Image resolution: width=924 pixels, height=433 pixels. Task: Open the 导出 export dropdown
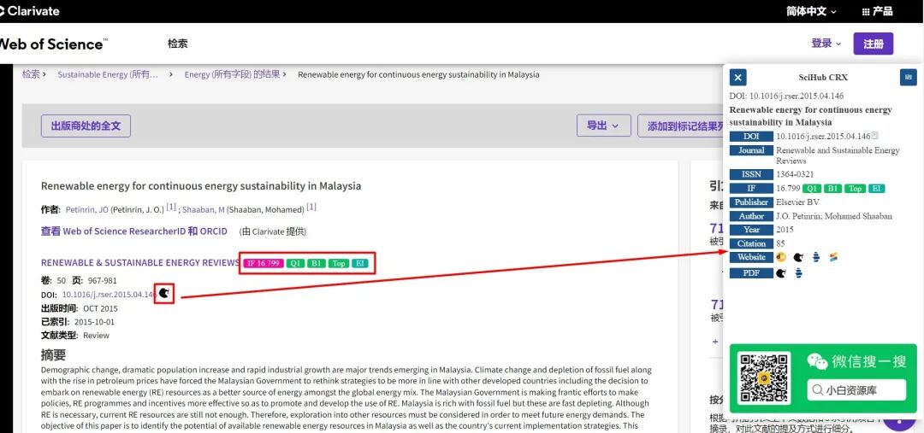603,126
